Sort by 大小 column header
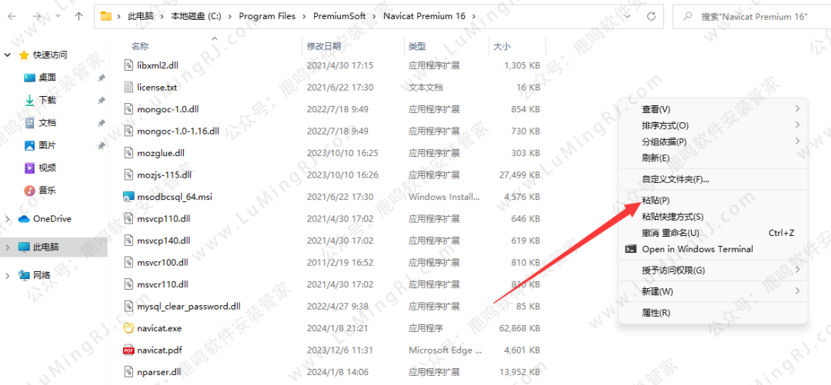Image resolution: width=831 pixels, height=385 pixels. [502, 47]
